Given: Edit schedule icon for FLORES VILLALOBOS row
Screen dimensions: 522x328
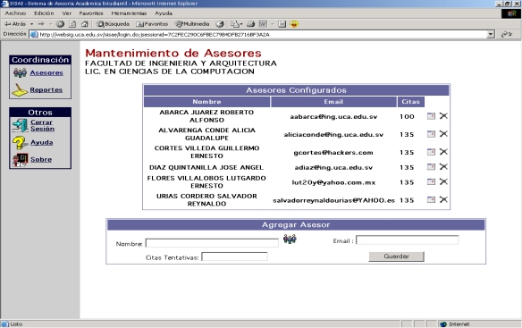Looking at the screenshot, I should click(x=431, y=181).
